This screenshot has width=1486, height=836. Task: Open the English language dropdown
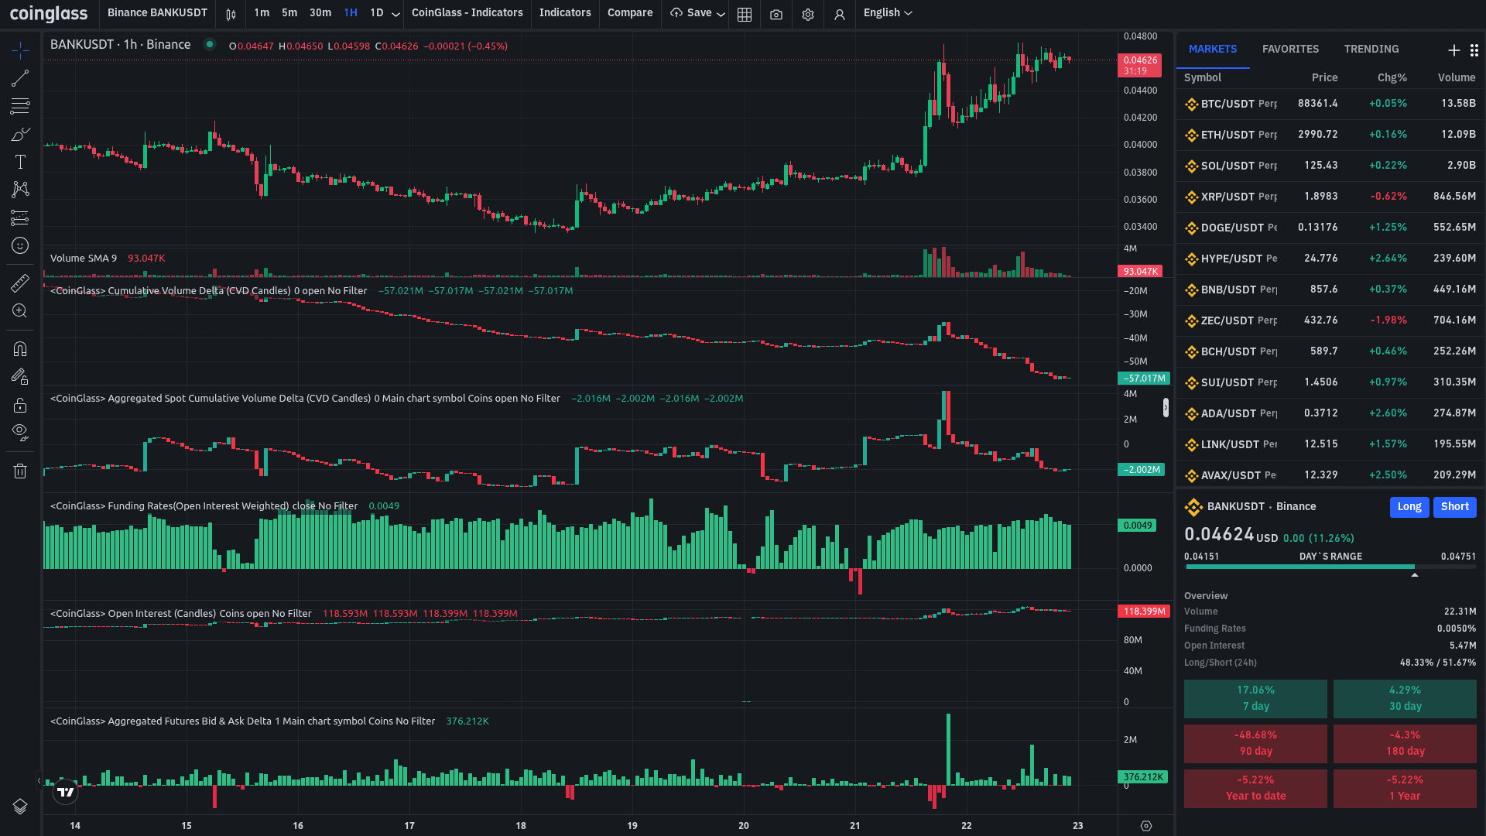888,13
